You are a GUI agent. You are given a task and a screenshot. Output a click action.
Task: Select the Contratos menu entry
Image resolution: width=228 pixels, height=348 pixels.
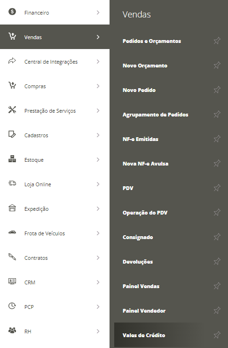point(55,258)
